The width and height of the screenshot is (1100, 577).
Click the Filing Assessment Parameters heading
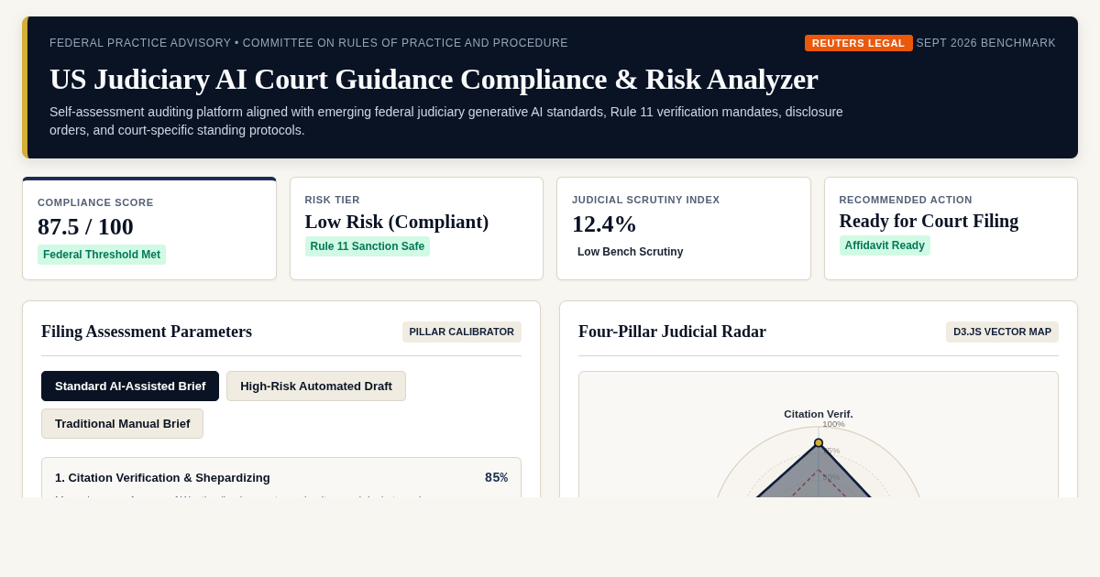(x=147, y=332)
